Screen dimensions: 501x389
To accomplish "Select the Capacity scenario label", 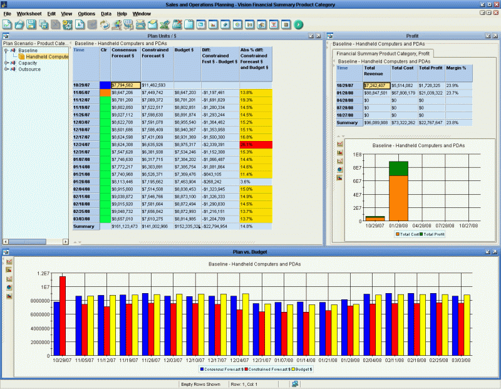I will (28, 63).
